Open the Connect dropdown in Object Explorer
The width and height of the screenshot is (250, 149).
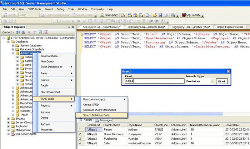pyautogui.click(x=8, y=32)
